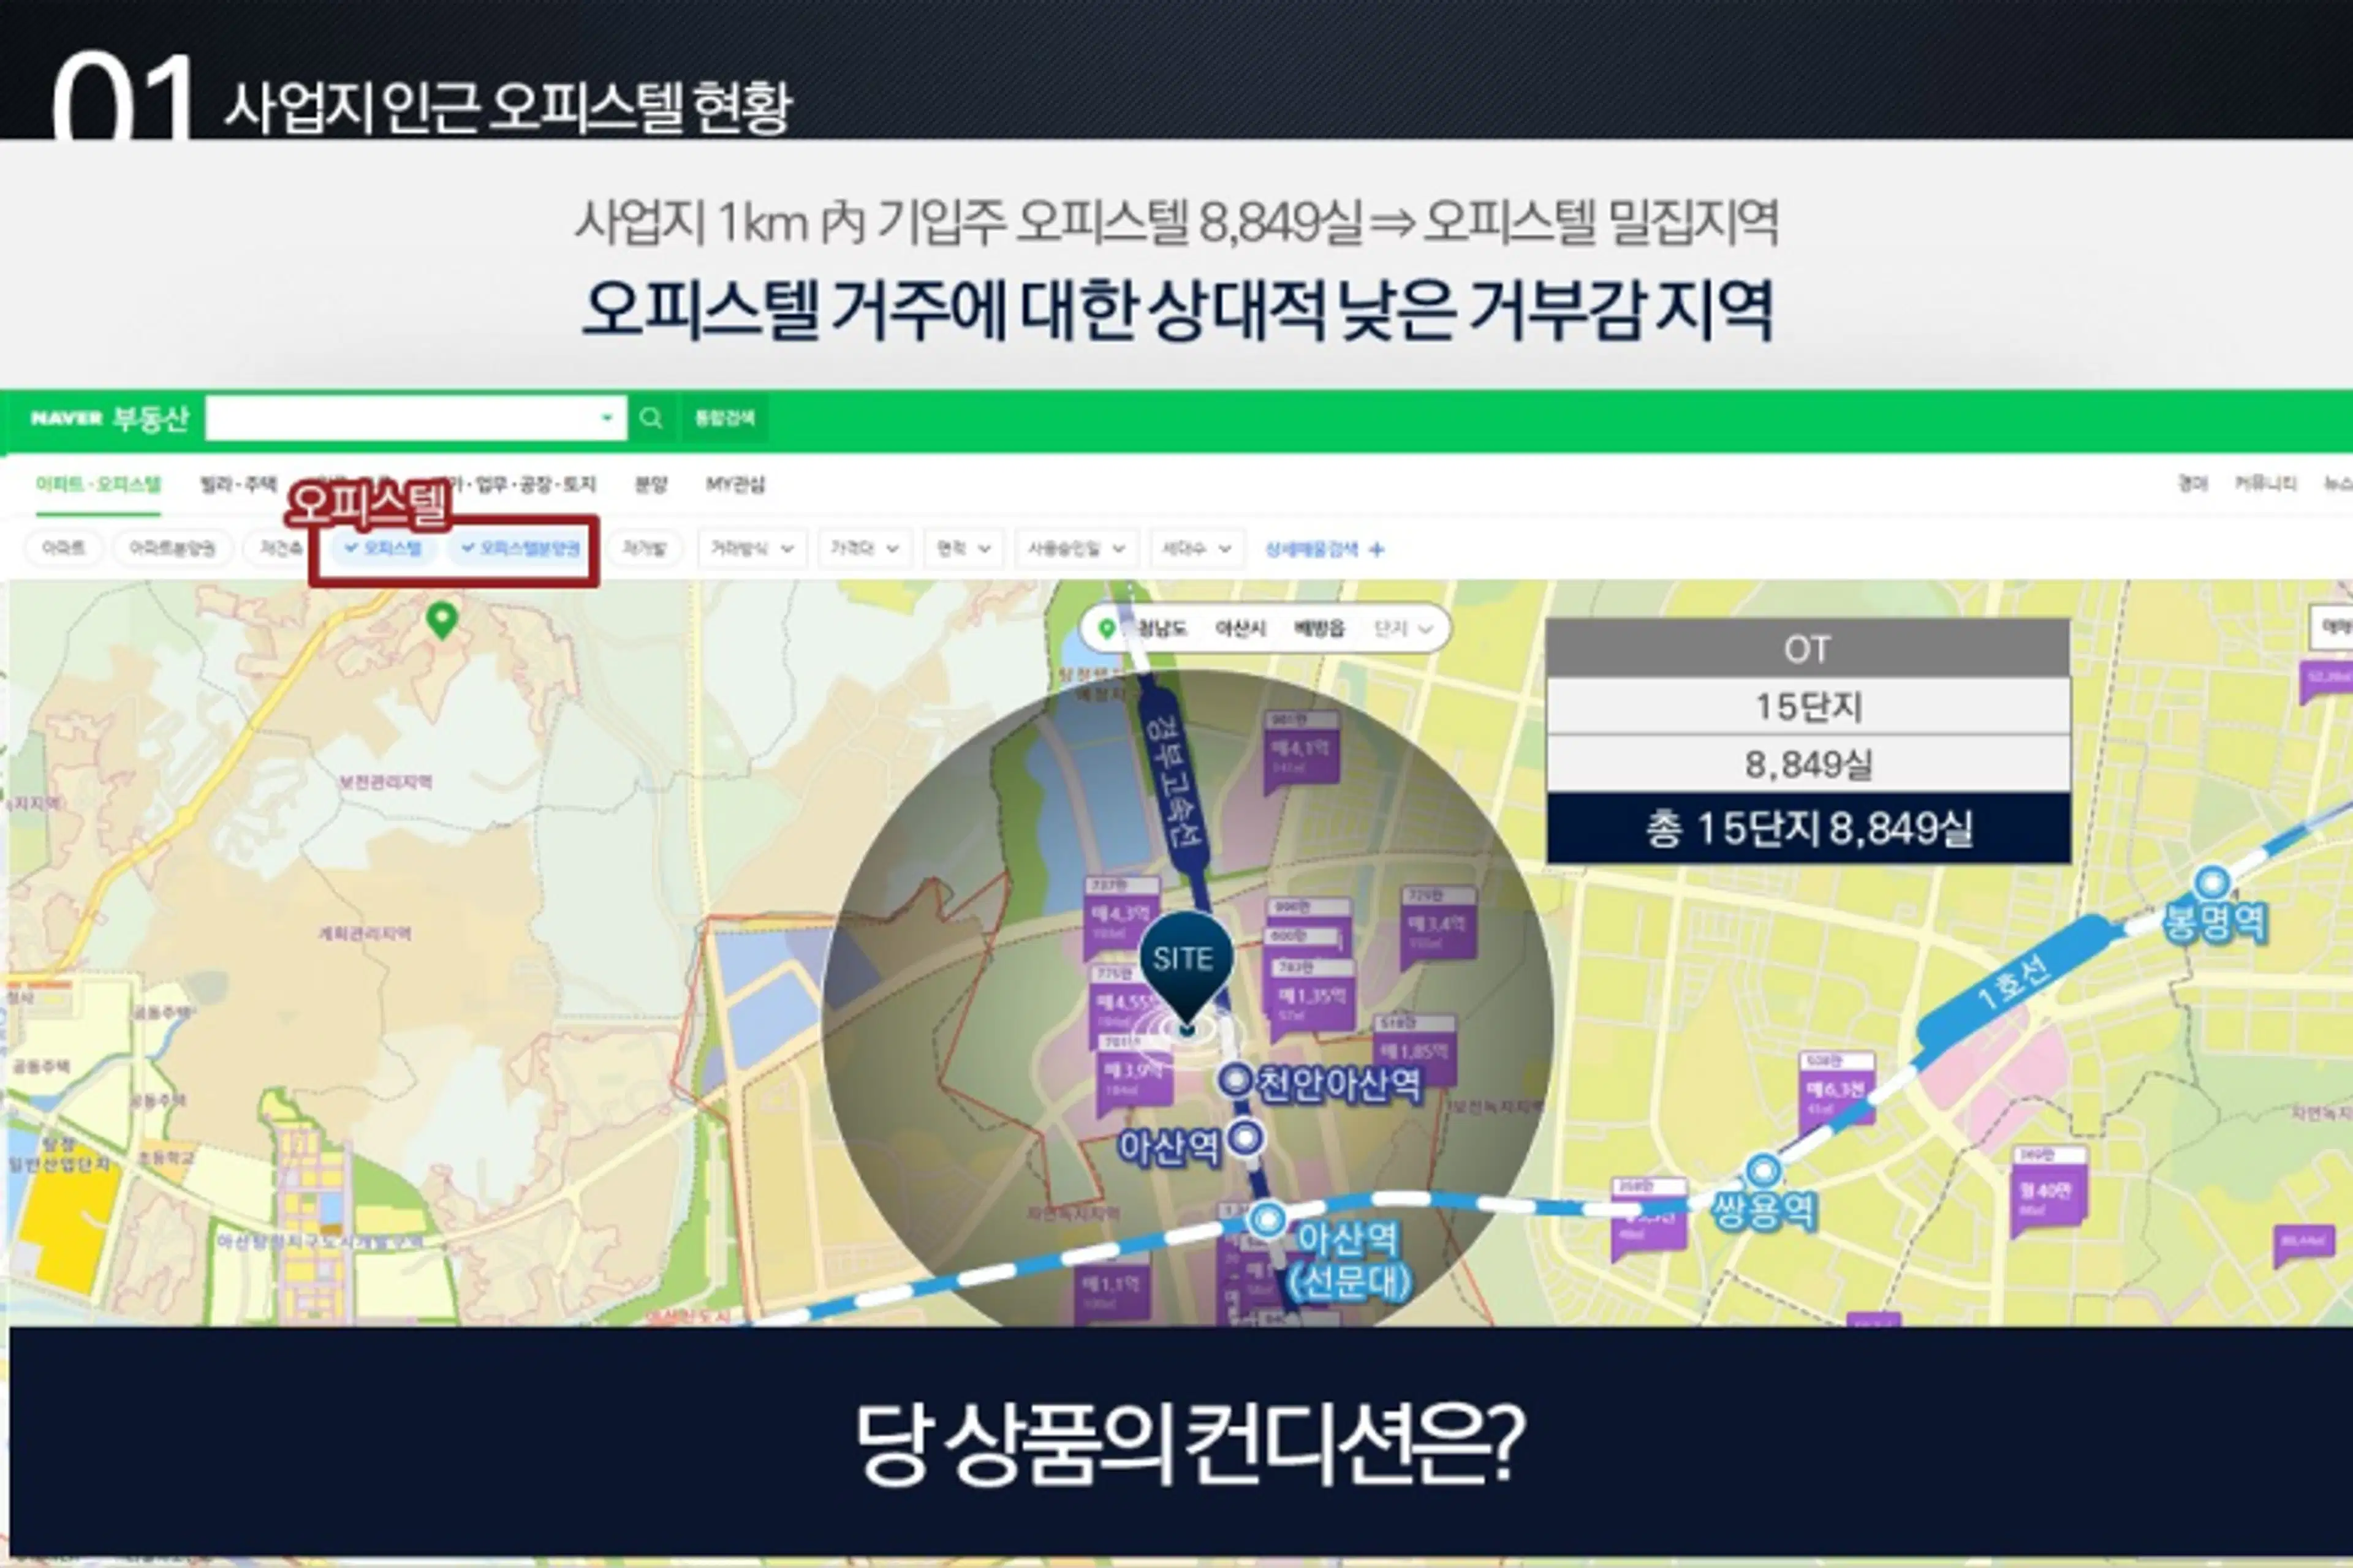Open the 면적 dropdown
This screenshot has width=2353, height=1568.
pos(963,548)
